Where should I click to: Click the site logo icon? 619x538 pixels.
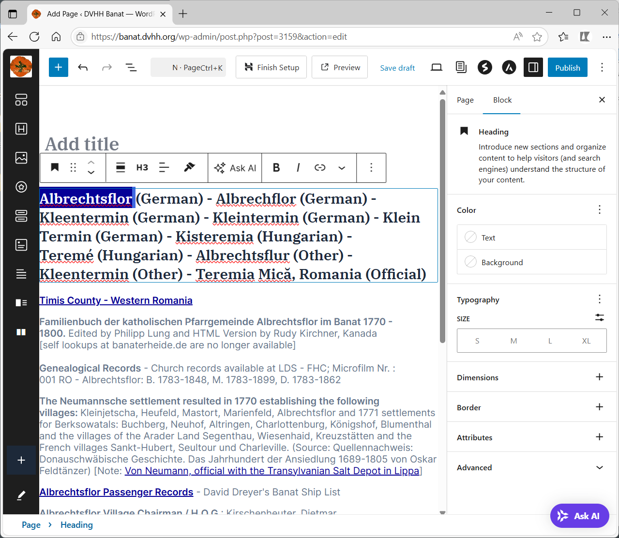click(21, 67)
